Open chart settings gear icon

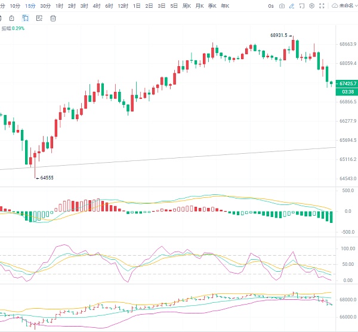(312, 6)
